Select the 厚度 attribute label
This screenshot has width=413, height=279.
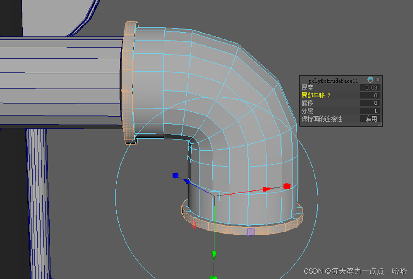(x=307, y=87)
